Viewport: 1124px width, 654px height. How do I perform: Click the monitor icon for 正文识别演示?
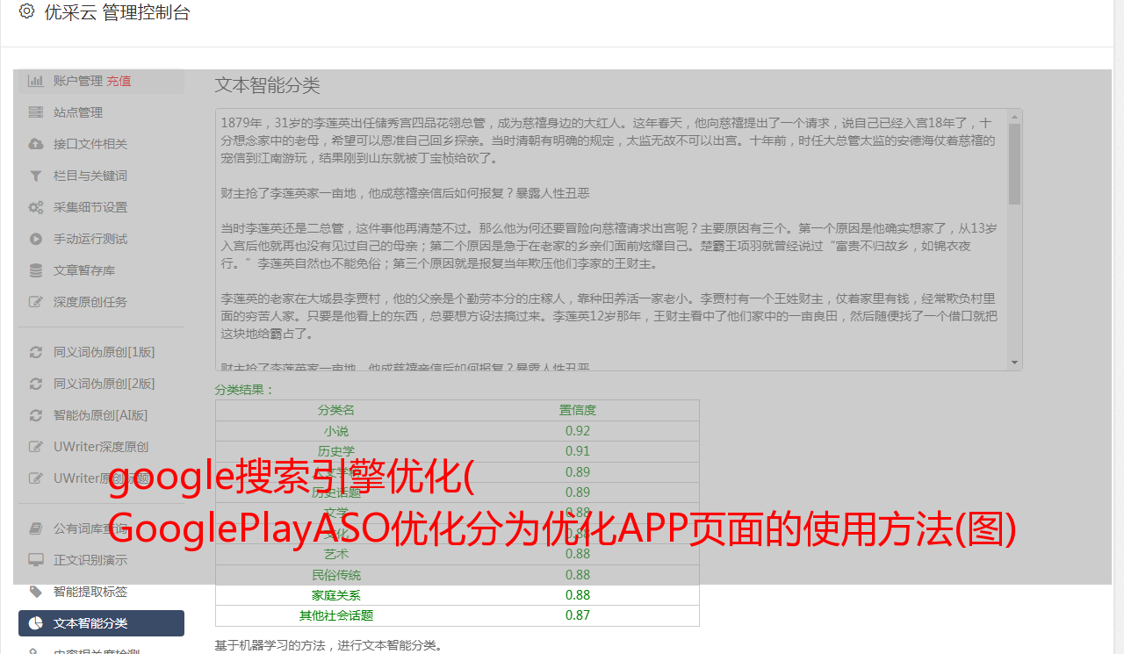click(35, 560)
